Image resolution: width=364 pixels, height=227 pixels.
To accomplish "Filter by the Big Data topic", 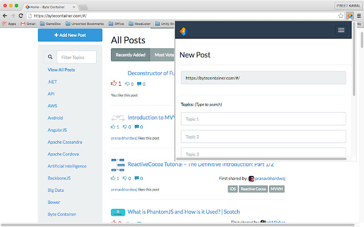I will [56, 190].
